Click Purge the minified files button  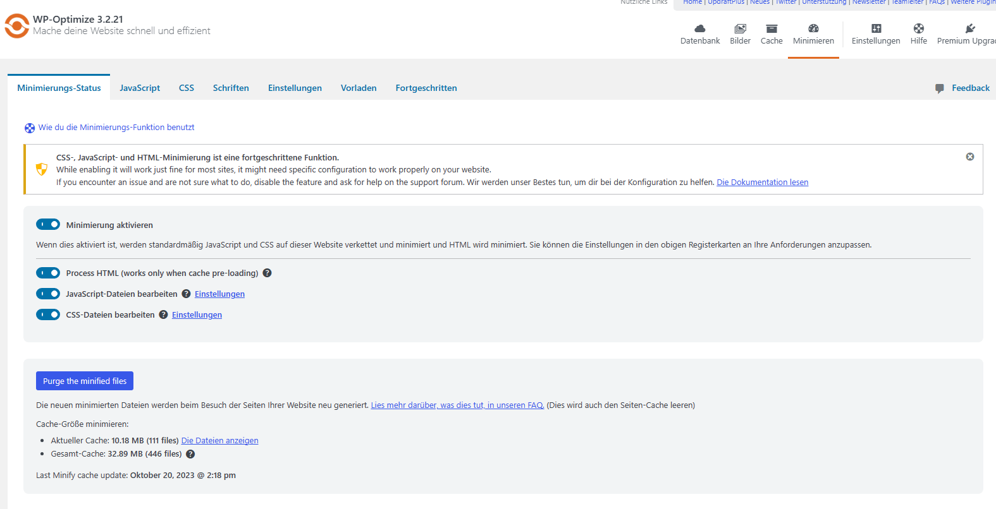click(85, 381)
